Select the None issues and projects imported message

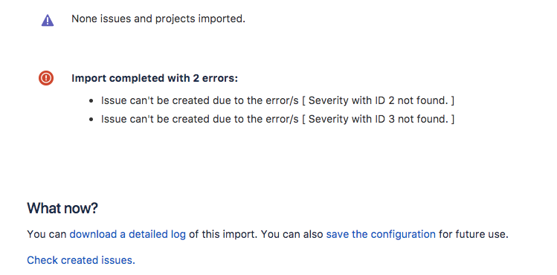pos(158,19)
